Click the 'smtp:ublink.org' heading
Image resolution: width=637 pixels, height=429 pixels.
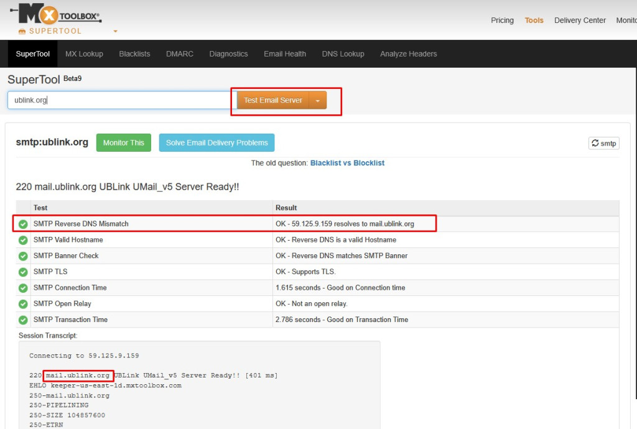(52, 142)
